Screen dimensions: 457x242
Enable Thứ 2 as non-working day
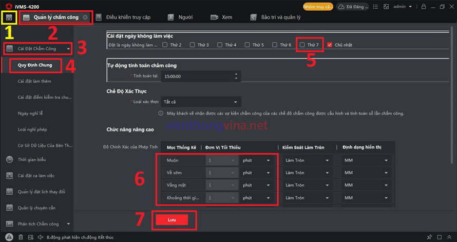point(165,45)
